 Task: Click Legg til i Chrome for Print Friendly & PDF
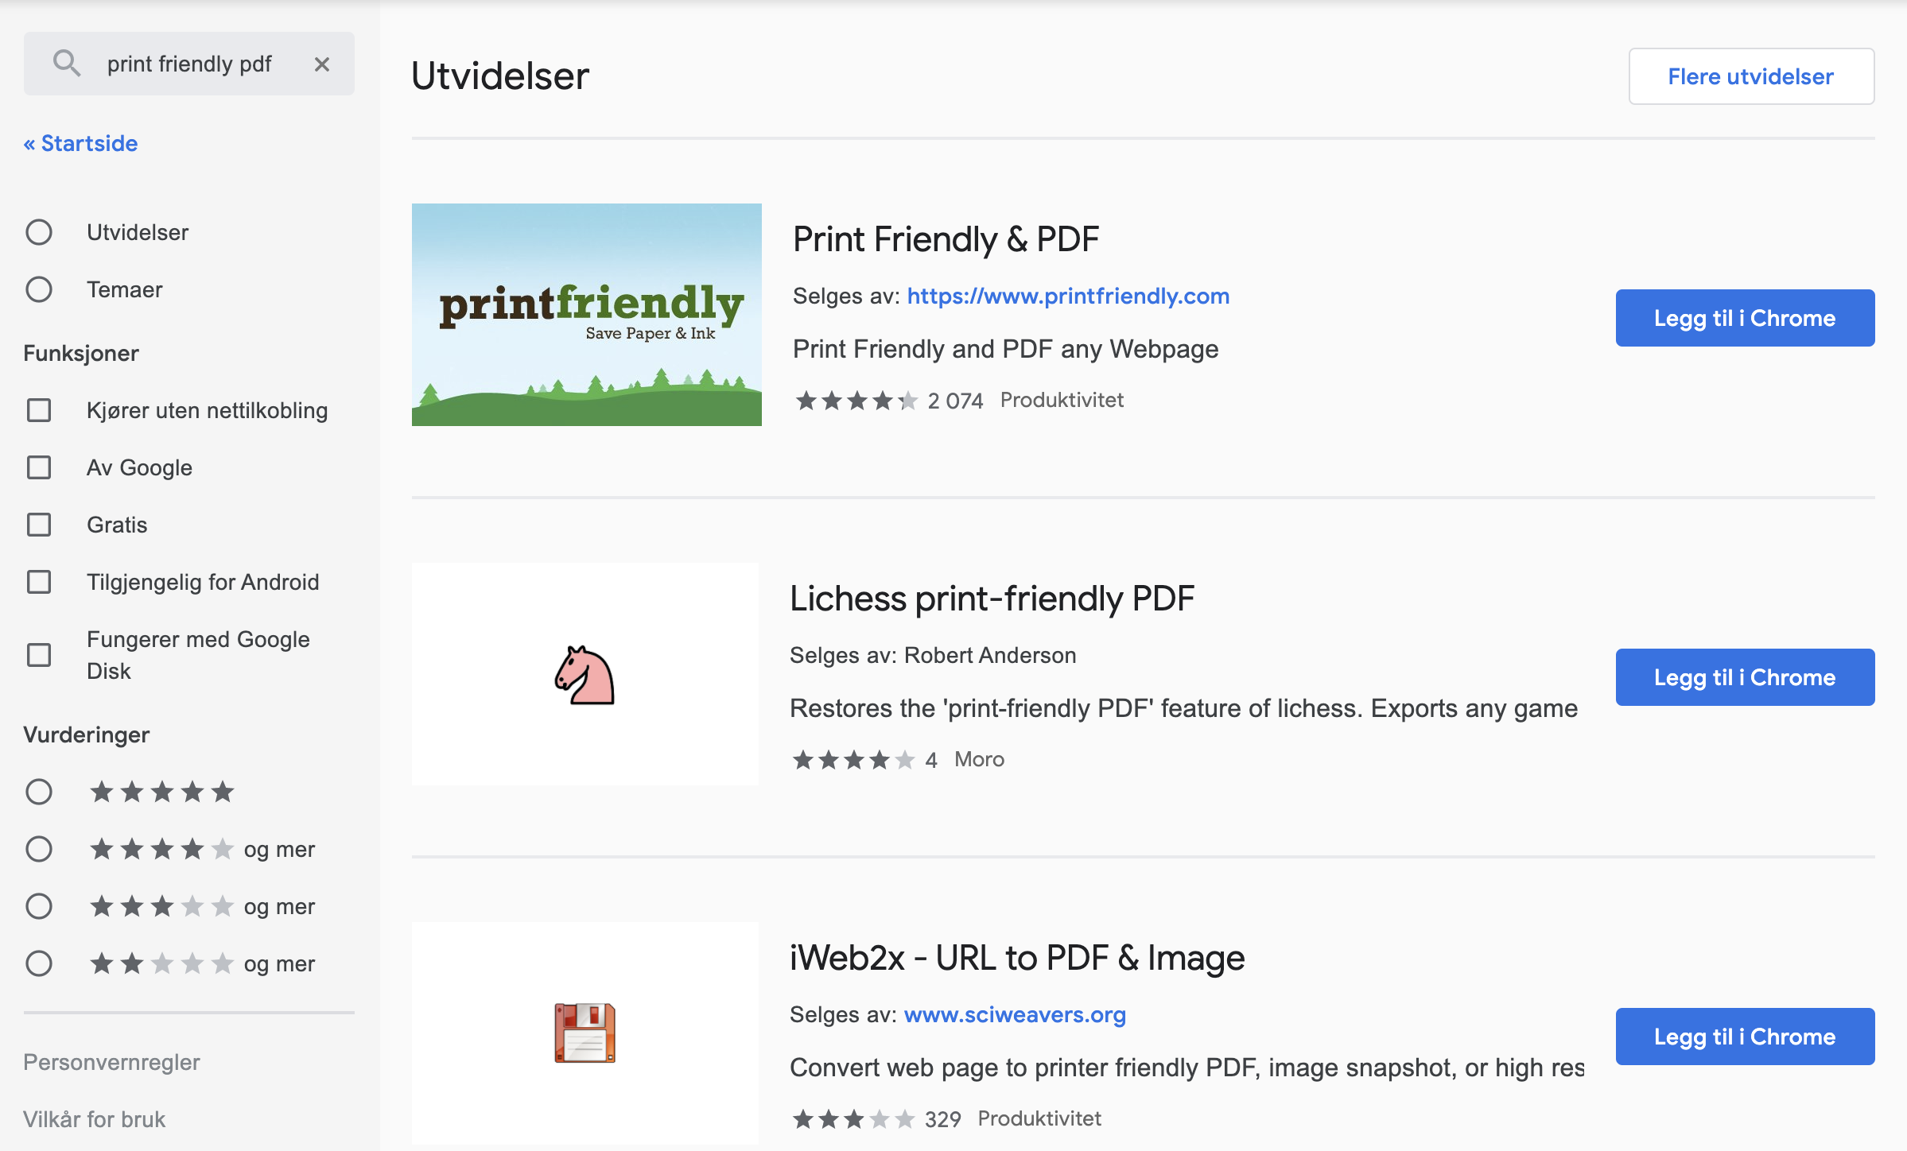pyautogui.click(x=1744, y=317)
